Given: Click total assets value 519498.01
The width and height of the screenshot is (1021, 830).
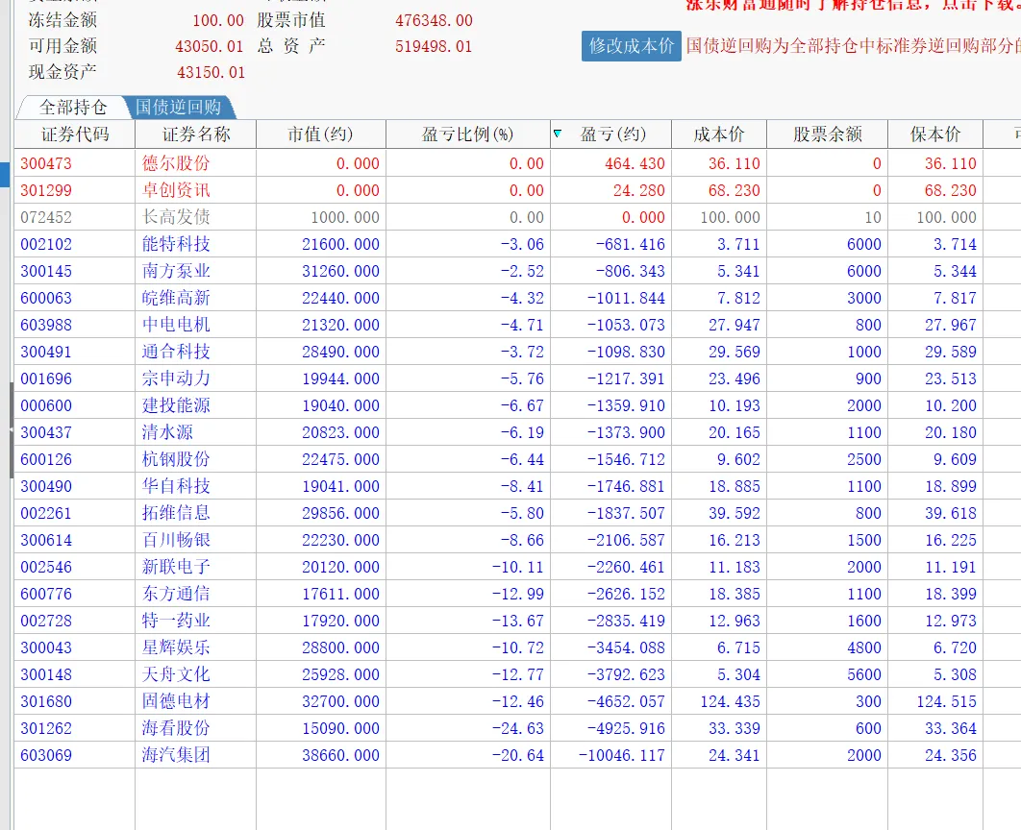Looking at the screenshot, I should point(434,47).
